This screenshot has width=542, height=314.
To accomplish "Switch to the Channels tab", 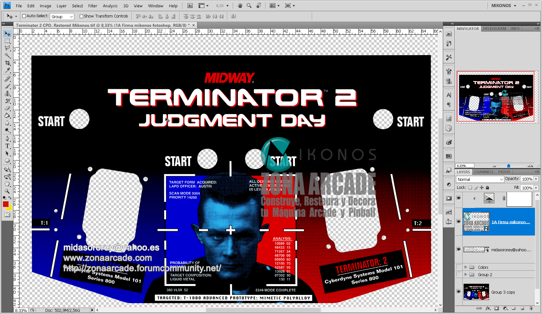I will pos(484,172).
